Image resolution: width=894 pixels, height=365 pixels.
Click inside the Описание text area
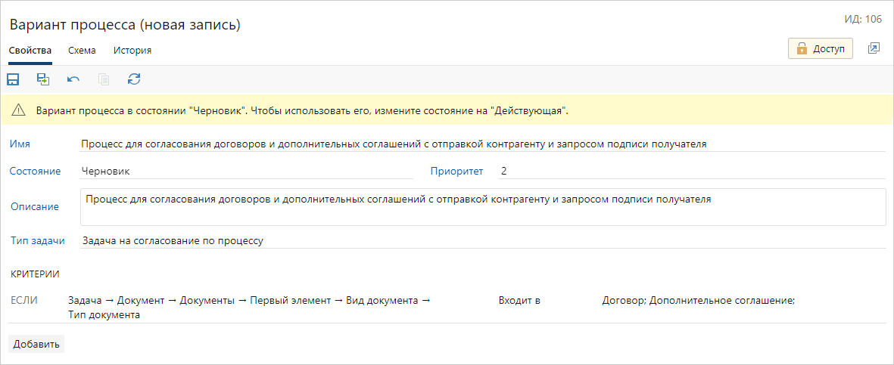[482, 207]
